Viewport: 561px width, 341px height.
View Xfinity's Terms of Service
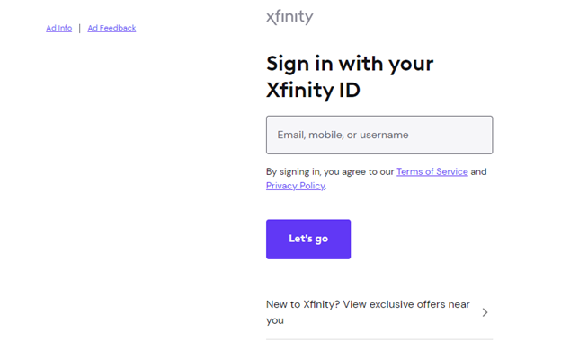pyautogui.click(x=432, y=171)
